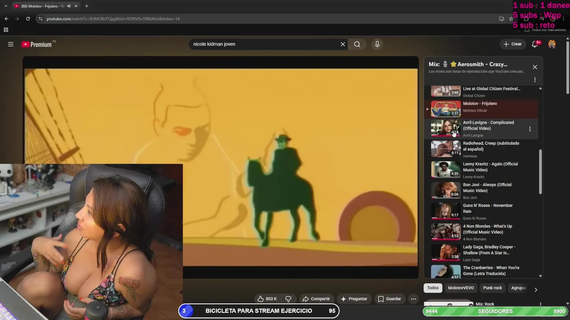Open the Molotov Oficial channel name
This screenshot has width=570, height=320.
(x=475, y=111)
